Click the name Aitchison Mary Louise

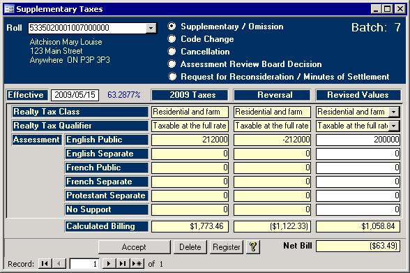(x=66, y=42)
